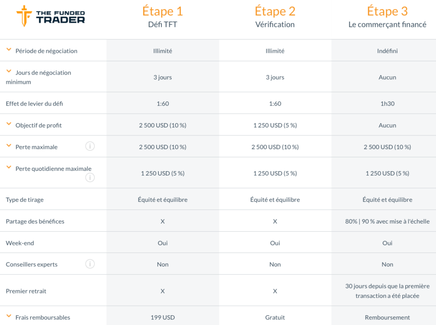Screen dimensions: 436x325
Task: Open info tooltip beside Conseillers experts
Action: coord(90,264)
